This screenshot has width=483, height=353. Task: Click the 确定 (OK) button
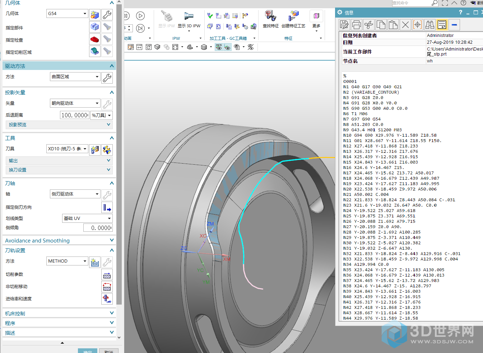(88, 351)
